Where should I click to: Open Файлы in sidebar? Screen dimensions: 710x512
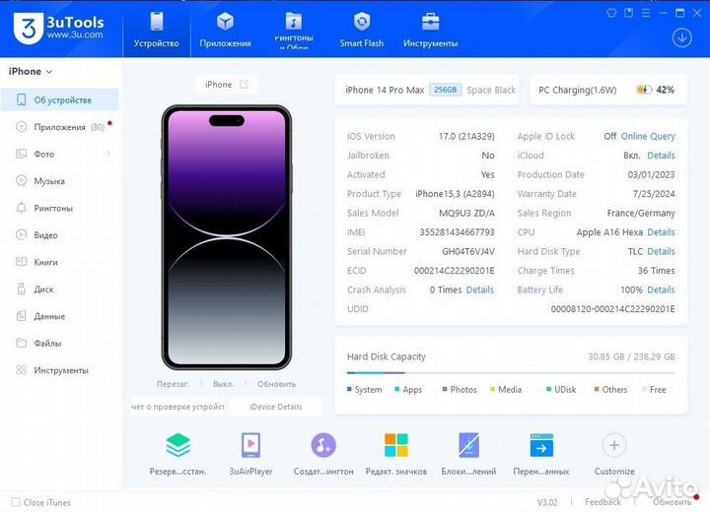(x=60, y=343)
